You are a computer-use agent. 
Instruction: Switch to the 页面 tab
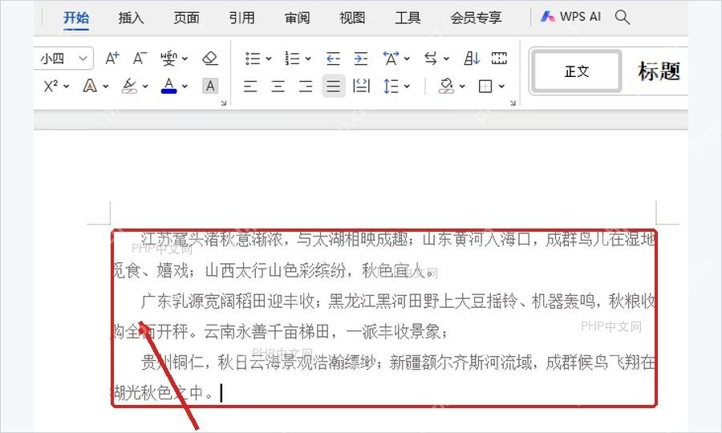(186, 18)
